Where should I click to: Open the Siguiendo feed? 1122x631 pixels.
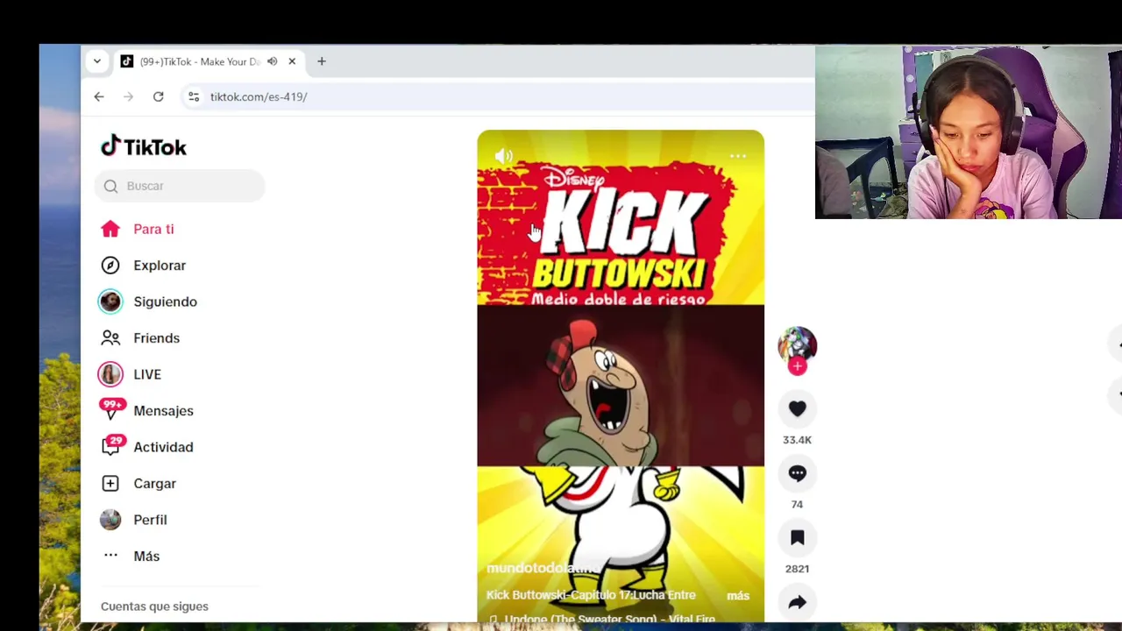[165, 301]
